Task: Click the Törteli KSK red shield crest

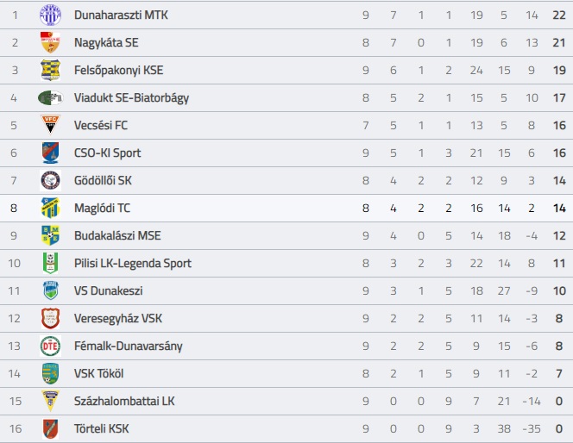Action: (50, 428)
